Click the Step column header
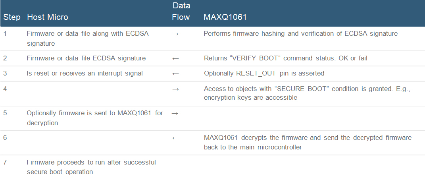The image size is (425, 182). tap(12, 17)
